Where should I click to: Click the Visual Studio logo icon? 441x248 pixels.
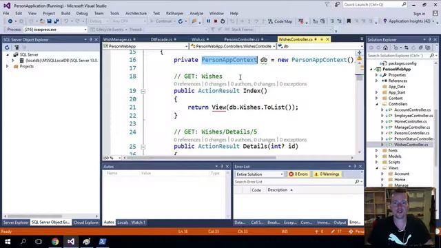pyautogui.click(x=7, y=6)
